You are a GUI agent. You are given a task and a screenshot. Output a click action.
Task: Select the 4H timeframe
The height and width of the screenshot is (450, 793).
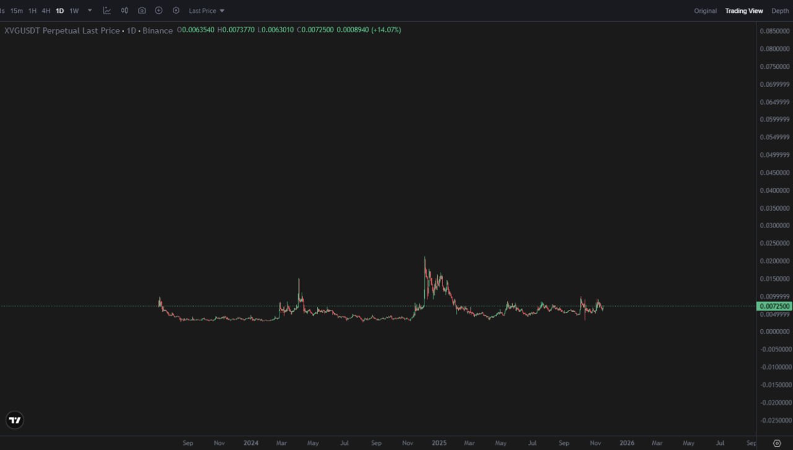46,11
